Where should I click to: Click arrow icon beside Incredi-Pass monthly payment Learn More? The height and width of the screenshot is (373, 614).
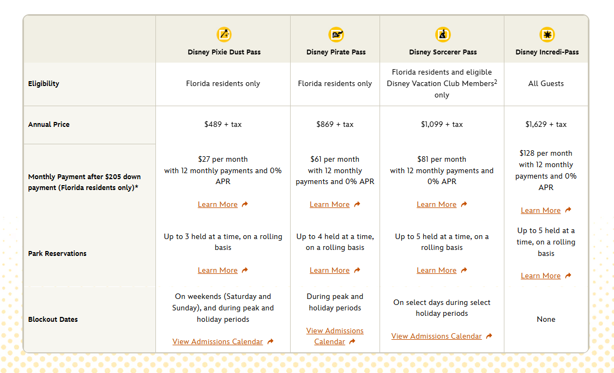point(568,211)
